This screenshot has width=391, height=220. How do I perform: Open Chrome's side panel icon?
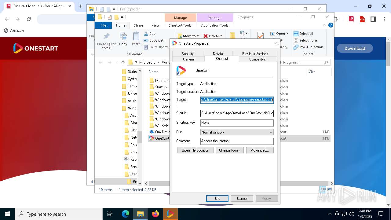[x=373, y=19]
